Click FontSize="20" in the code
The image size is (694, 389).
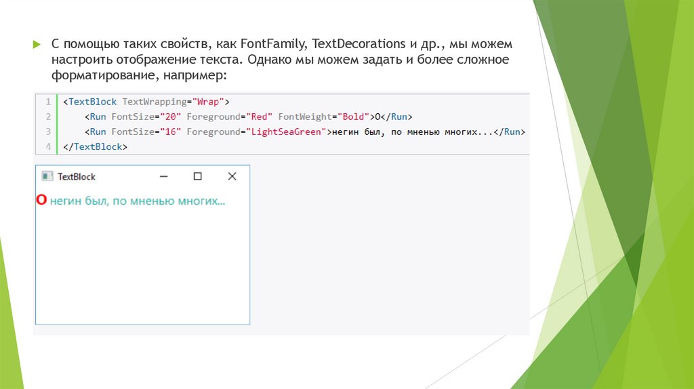[146, 117]
